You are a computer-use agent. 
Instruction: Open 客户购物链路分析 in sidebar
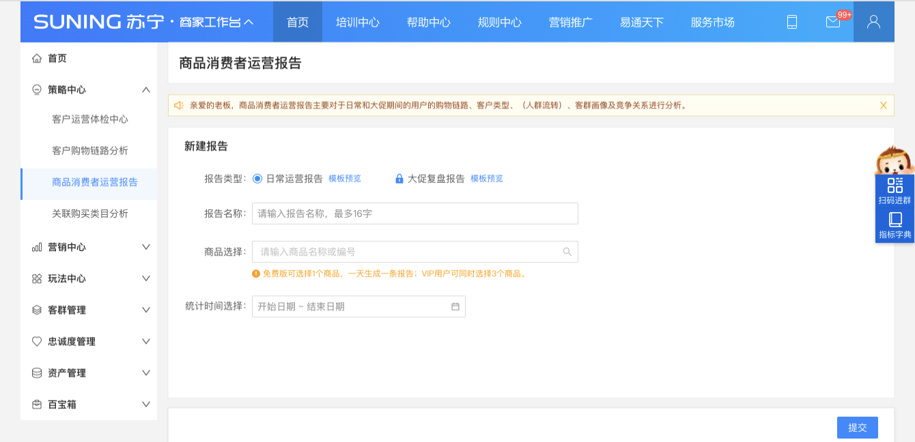[x=89, y=151]
